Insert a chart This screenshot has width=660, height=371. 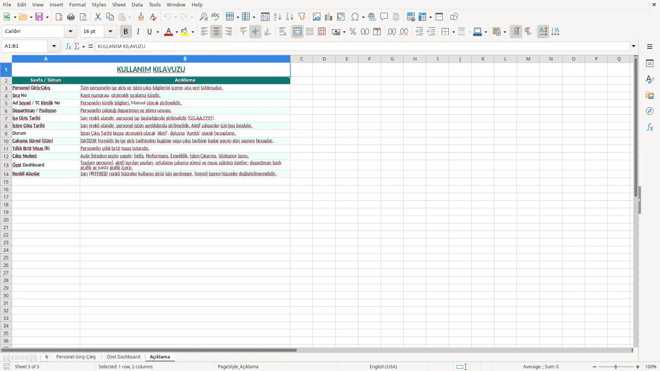tap(329, 17)
